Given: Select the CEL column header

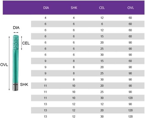Looking at the screenshot, I should click(102, 8).
